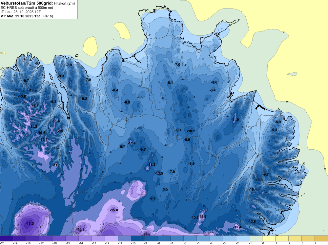
Task: Click the -10.7 temperature label
Action: (43, 140)
